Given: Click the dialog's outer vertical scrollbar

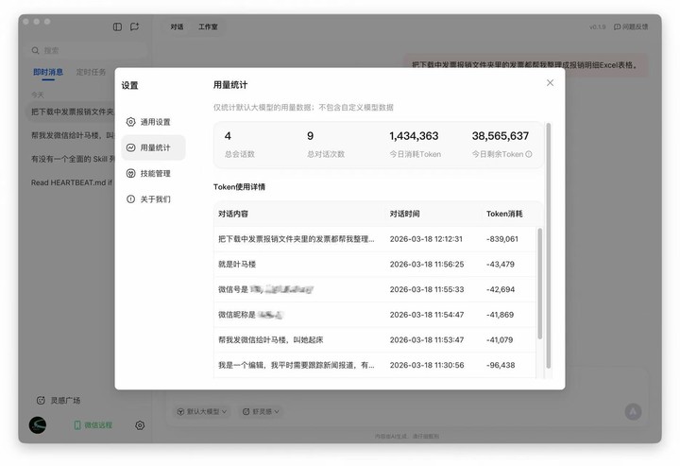Looking at the screenshot, I should (548, 246).
